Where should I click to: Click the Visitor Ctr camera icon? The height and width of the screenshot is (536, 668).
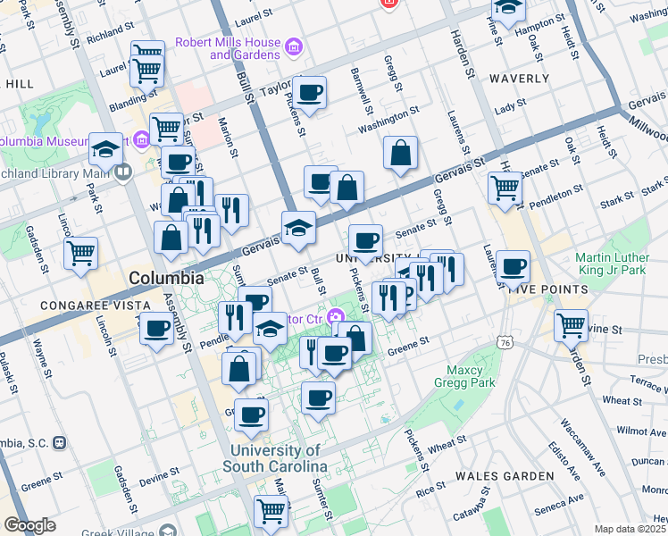tap(336, 316)
